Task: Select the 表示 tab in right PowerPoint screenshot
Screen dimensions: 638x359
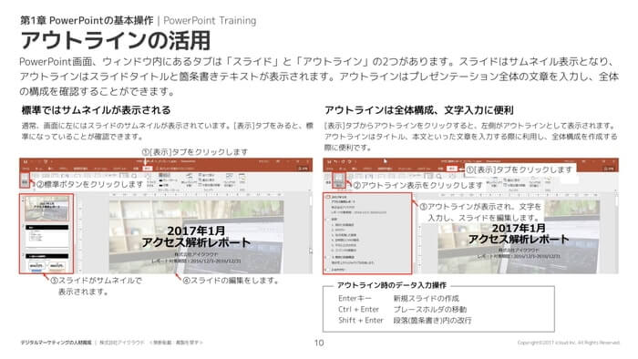Action: 452,169
